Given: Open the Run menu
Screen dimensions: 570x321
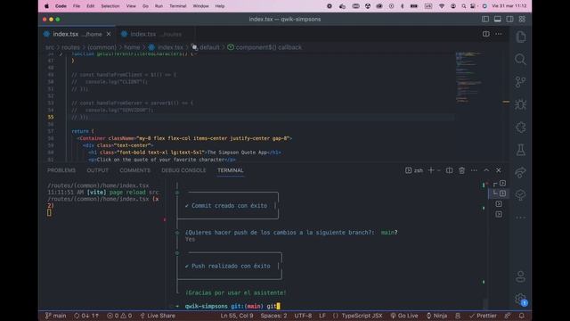Looking at the screenshot, I should click(x=159, y=6).
